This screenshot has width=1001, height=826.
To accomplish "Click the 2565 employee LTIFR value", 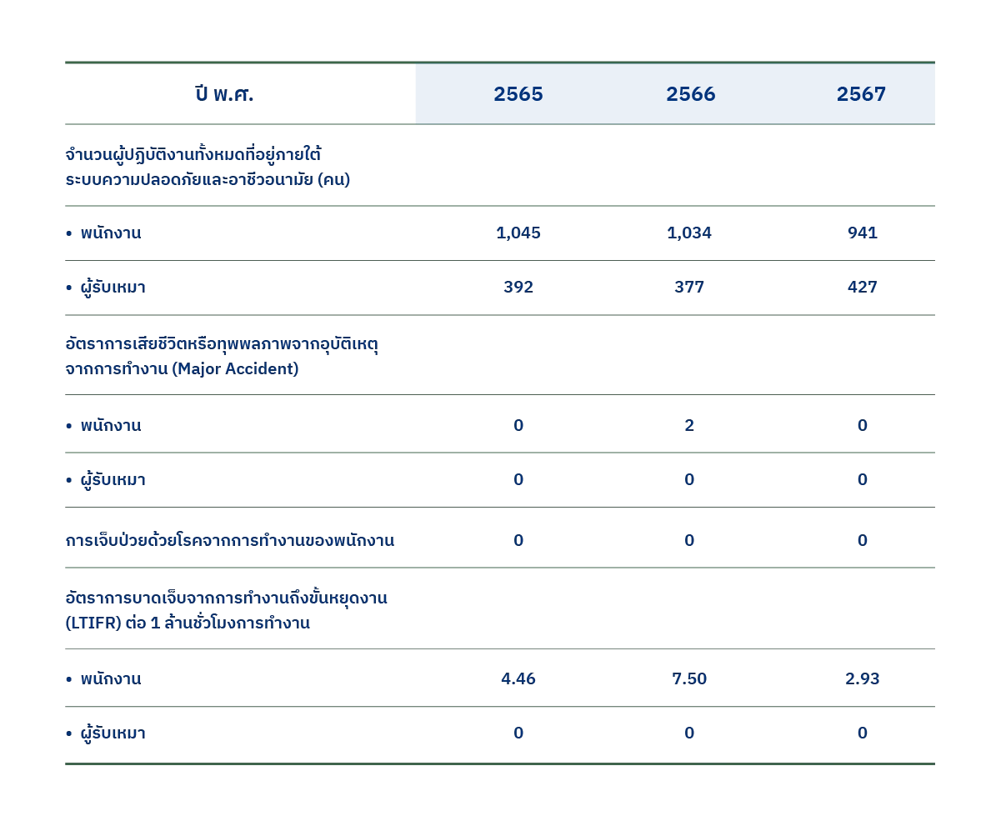I will click(519, 679).
